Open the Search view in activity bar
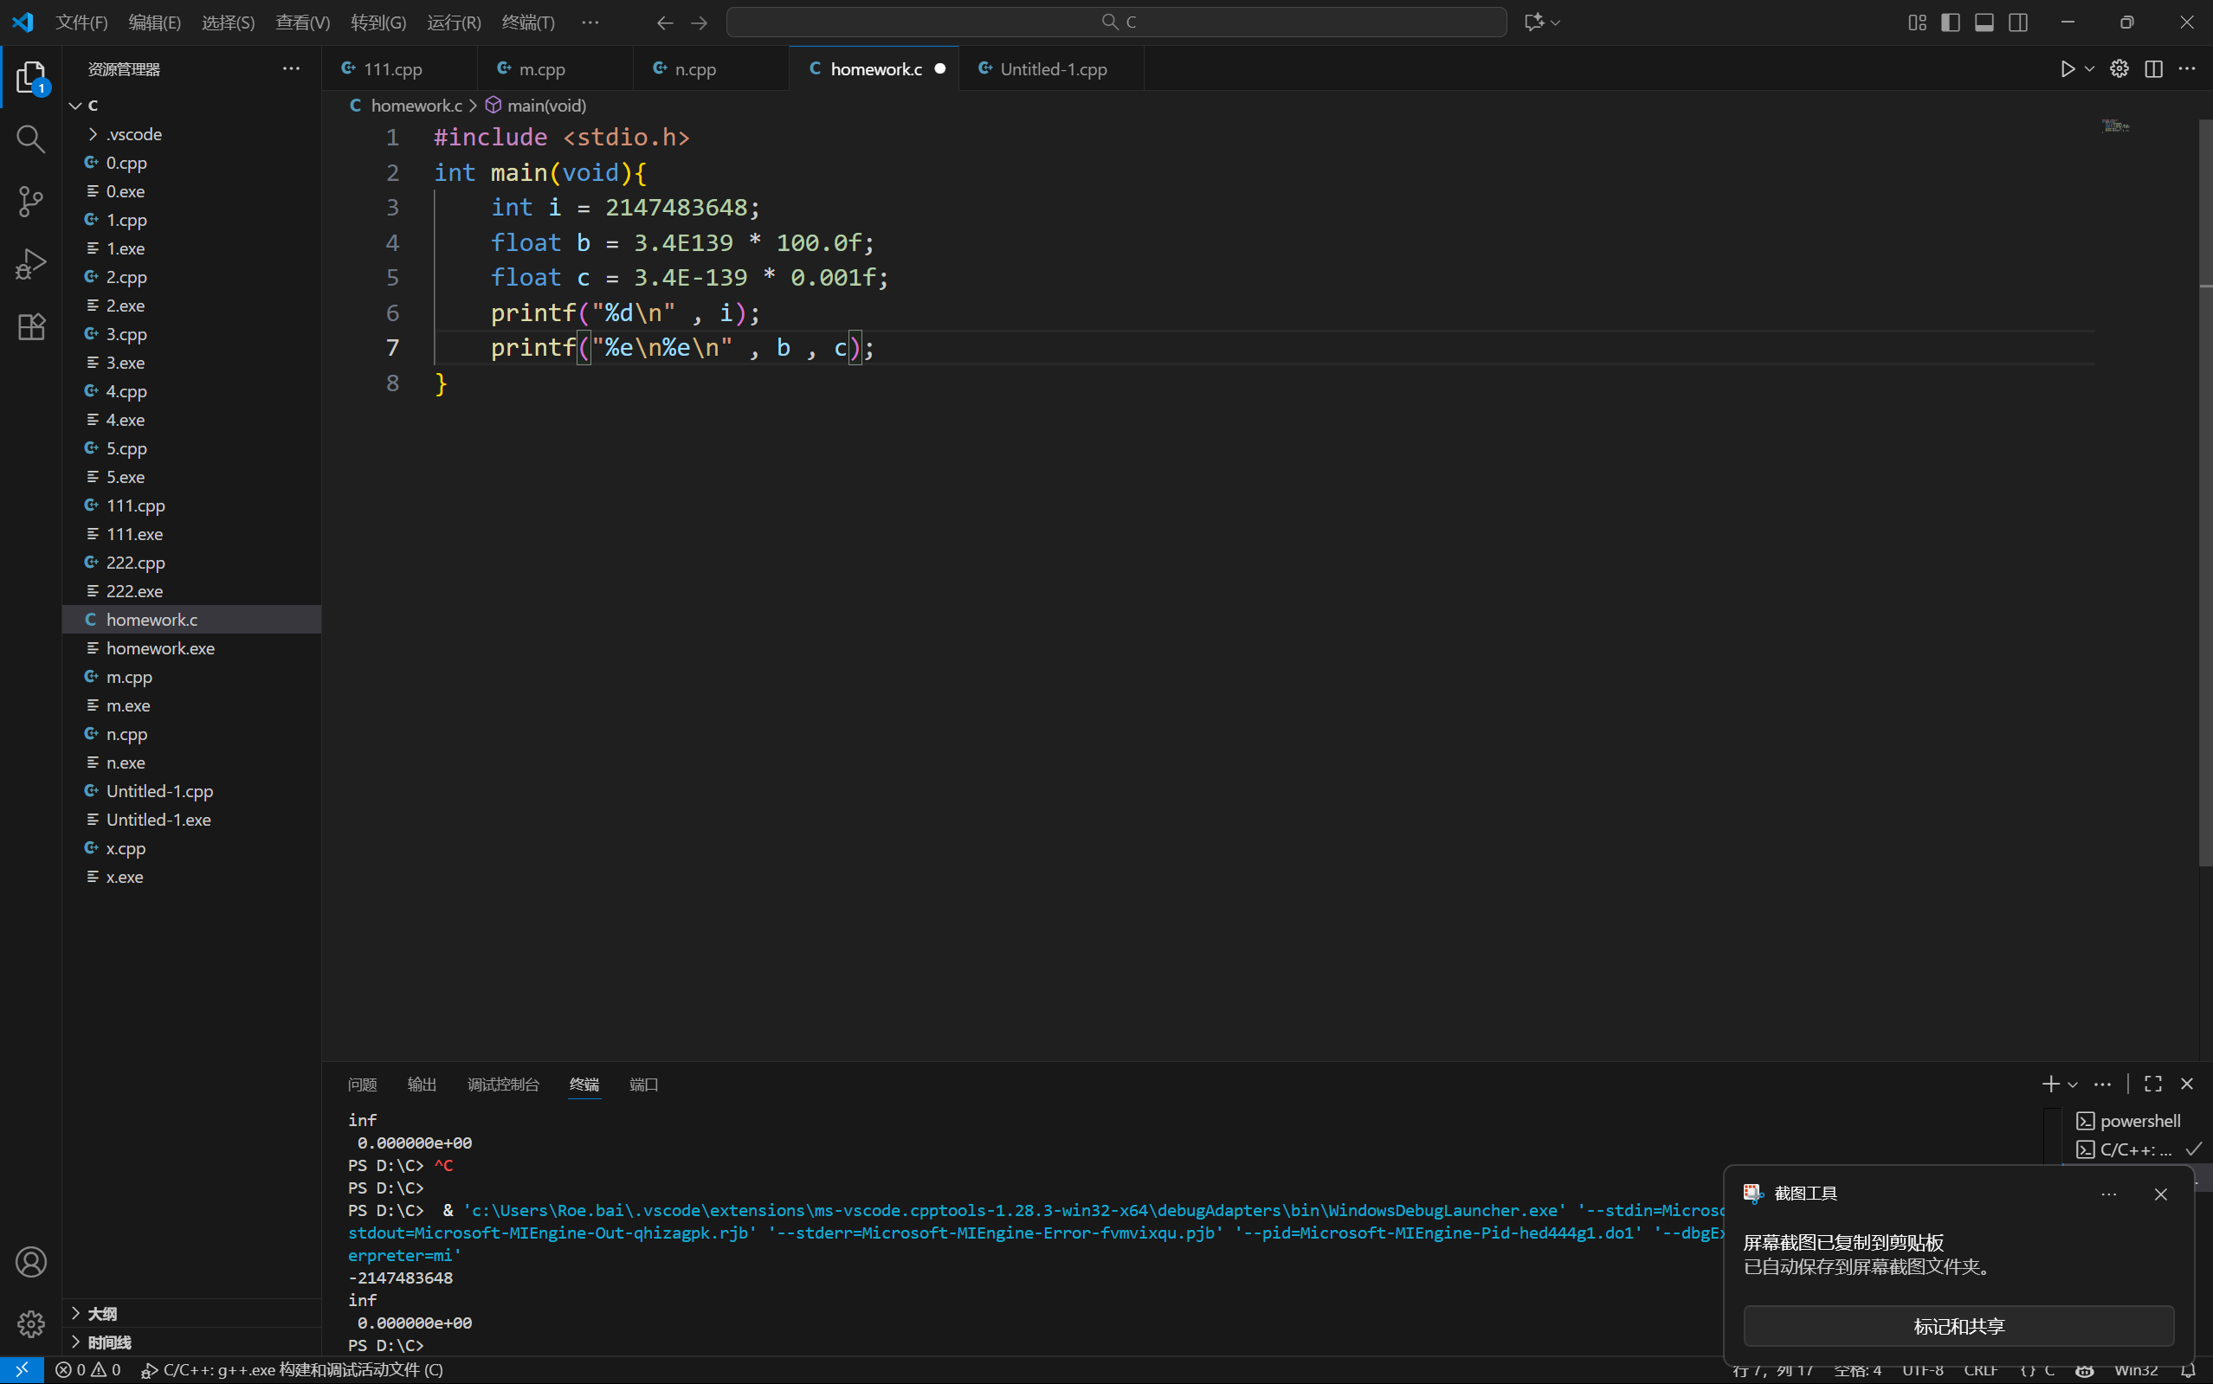 30,139
